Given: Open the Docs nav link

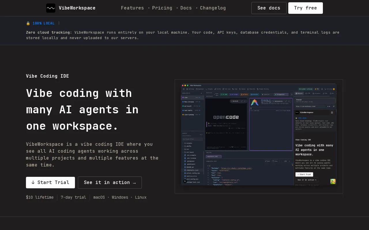Looking at the screenshot, I should click(x=186, y=8).
